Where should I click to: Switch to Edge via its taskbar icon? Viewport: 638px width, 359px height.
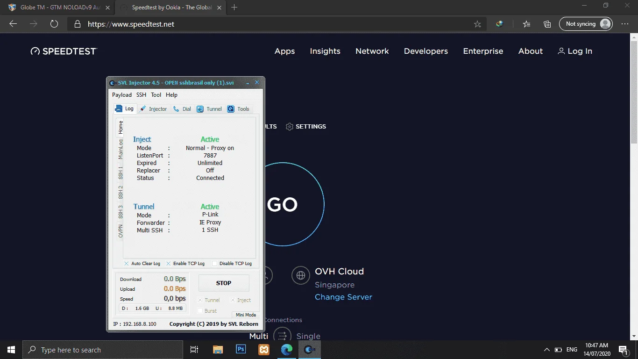[x=287, y=350]
